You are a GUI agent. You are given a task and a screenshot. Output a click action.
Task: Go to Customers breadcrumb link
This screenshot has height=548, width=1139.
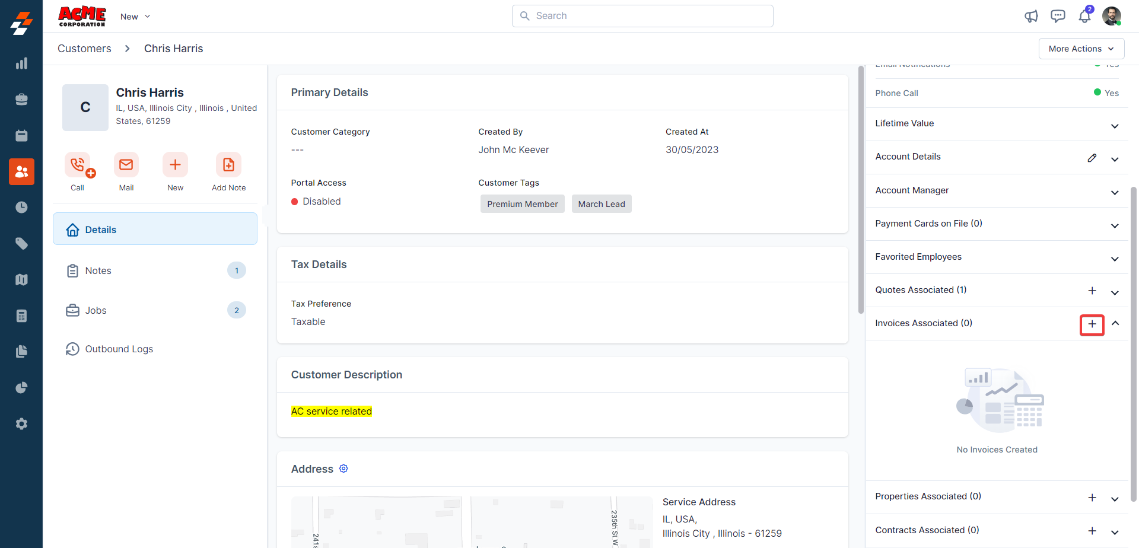coord(84,49)
